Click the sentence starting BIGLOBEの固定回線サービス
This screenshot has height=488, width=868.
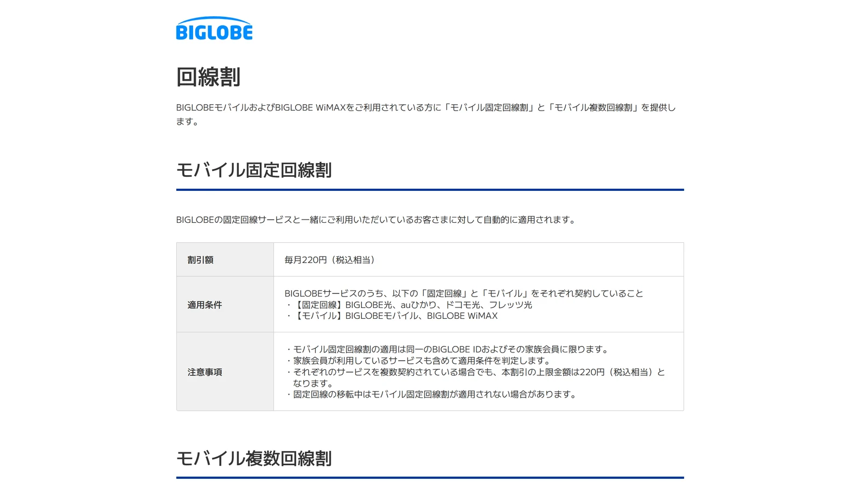coord(377,220)
